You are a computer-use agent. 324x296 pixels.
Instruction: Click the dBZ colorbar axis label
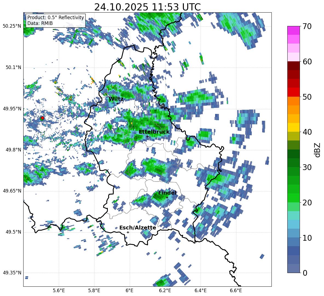[x=318, y=150]
